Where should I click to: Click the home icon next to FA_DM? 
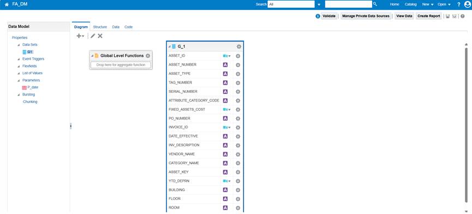click(x=7, y=4)
